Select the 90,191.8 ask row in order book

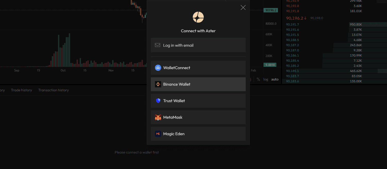click(x=293, y=11)
